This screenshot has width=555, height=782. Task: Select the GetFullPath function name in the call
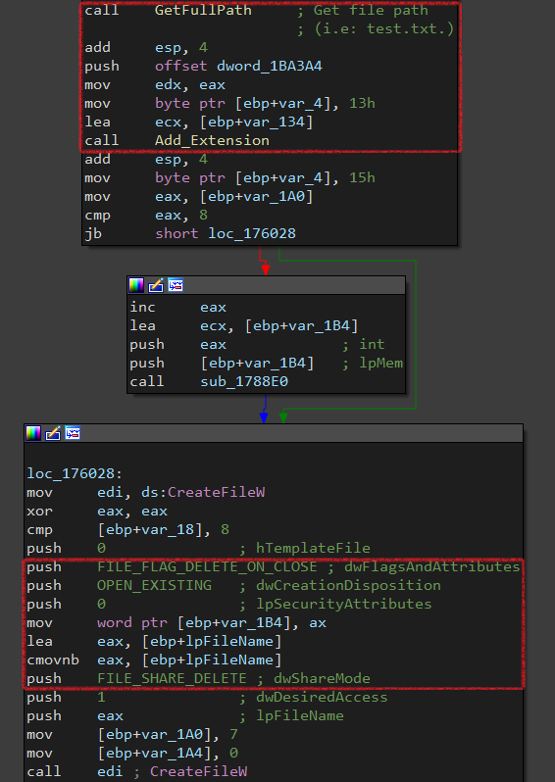tap(203, 10)
